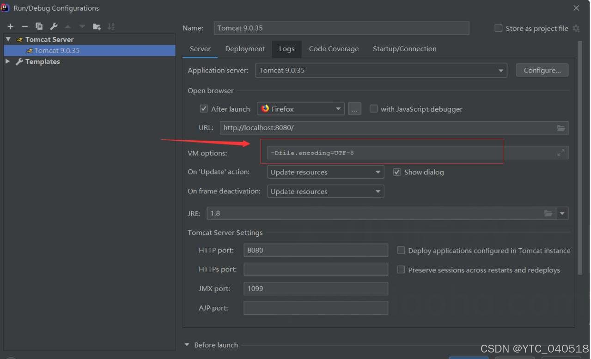Switch to the Deployment tab
The image size is (591, 359).
(245, 49)
